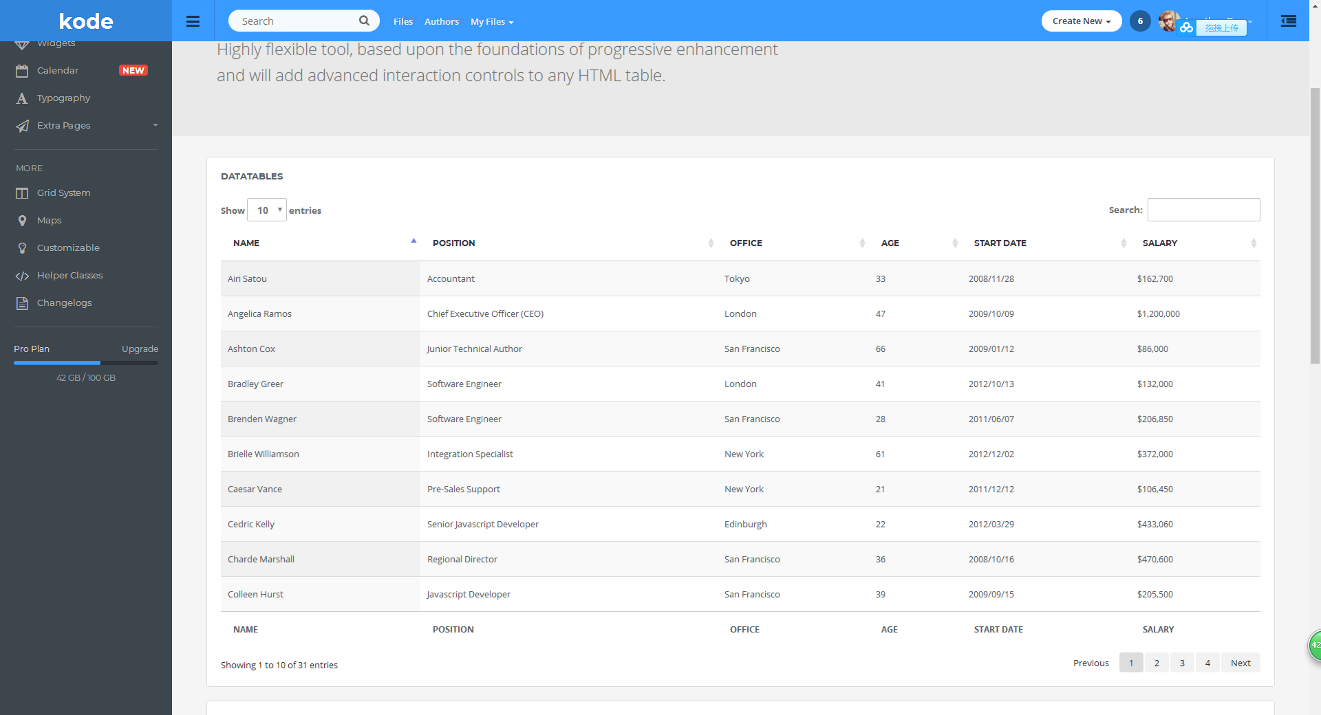This screenshot has height=715, width=1321.
Task: Focus the table Search input field
Action: [1204, 210]
